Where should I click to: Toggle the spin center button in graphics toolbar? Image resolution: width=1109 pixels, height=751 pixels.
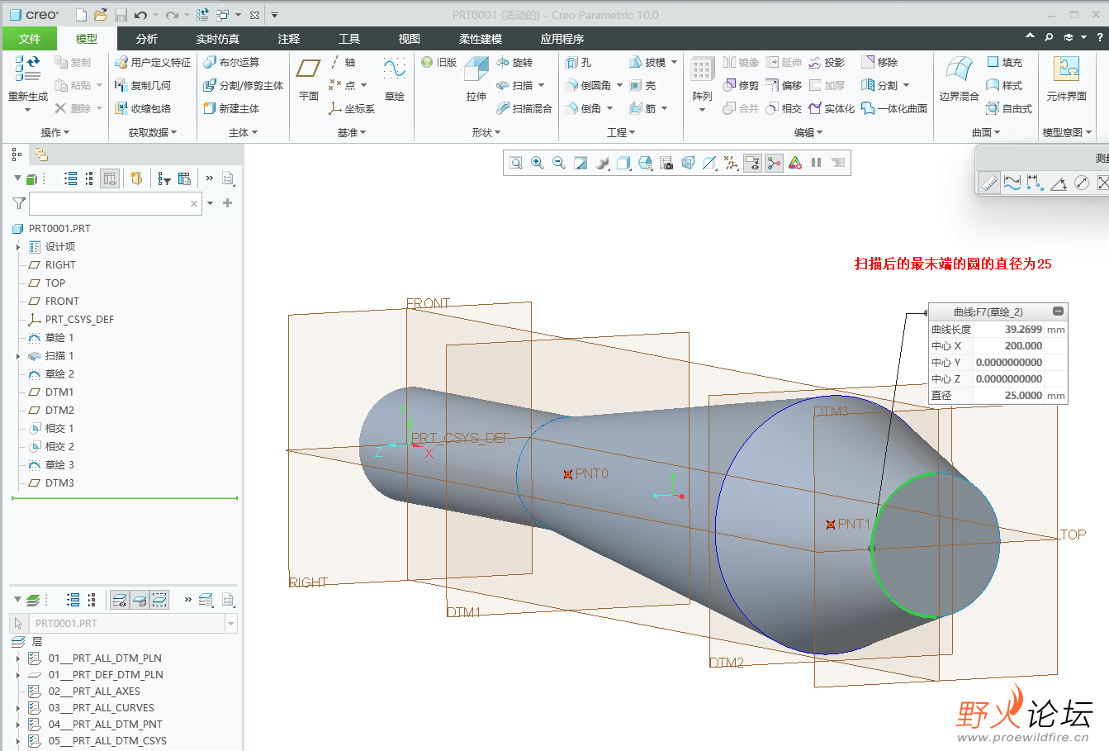(x=774, y=163)
